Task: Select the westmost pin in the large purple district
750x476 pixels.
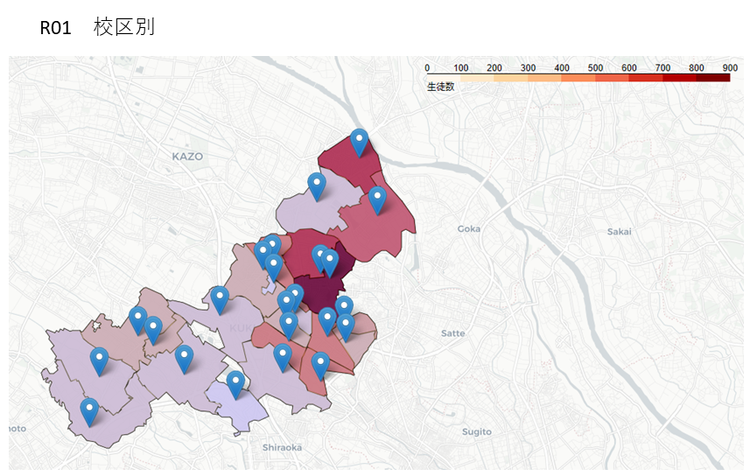Action: point(100,361)
